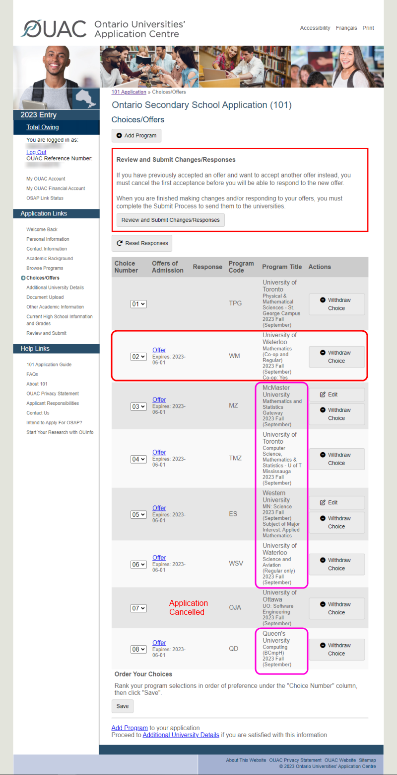The width and height of the screenshot is (397, 775).
Task: Click Review and Submit Changes/Responses button
Action: (x=170, y=220)
